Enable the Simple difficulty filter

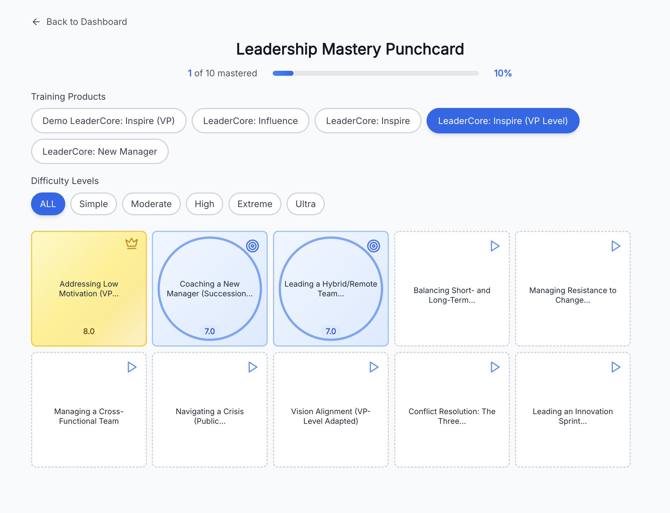click(x=93, y=204)
